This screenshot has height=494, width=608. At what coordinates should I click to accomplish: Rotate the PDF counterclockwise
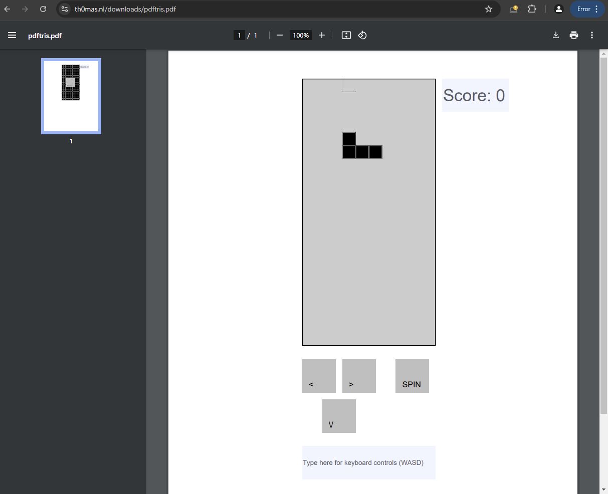[362, 35]
